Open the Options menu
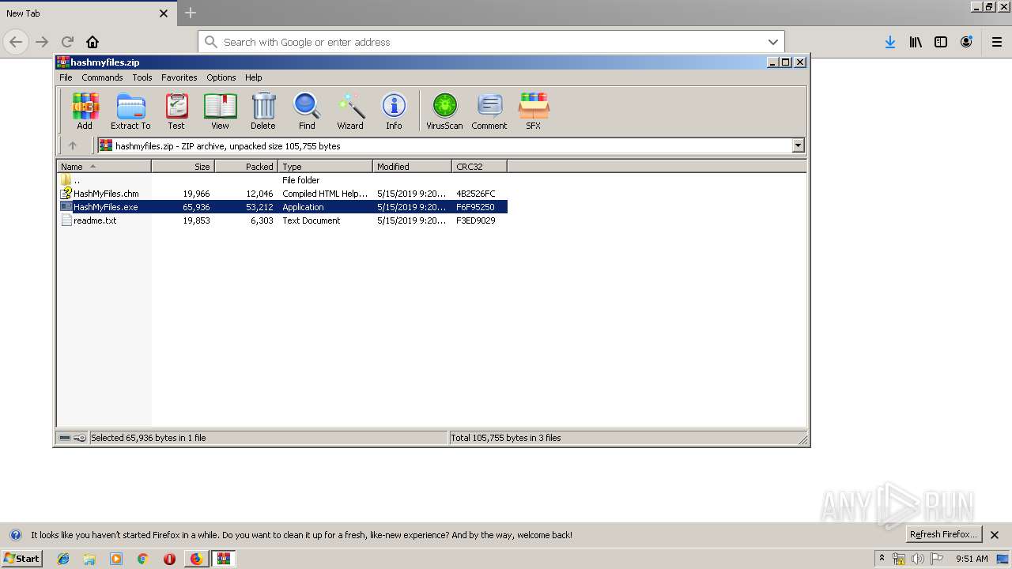Screen dimensions: 1012x569 click(221, 77)
